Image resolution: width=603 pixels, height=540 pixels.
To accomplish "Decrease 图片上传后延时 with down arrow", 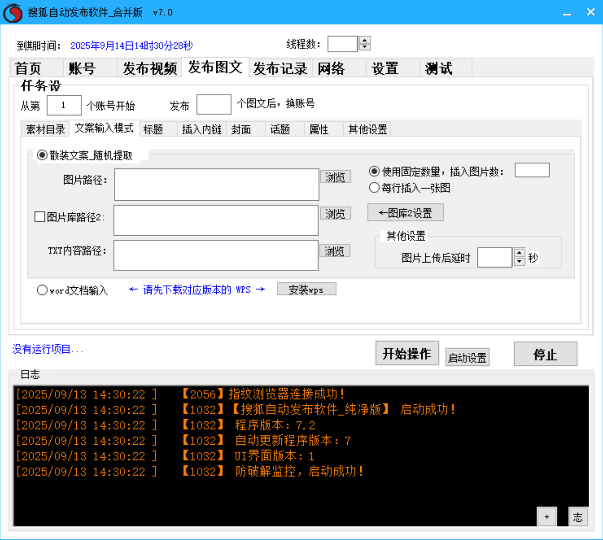I will point(519,261).
